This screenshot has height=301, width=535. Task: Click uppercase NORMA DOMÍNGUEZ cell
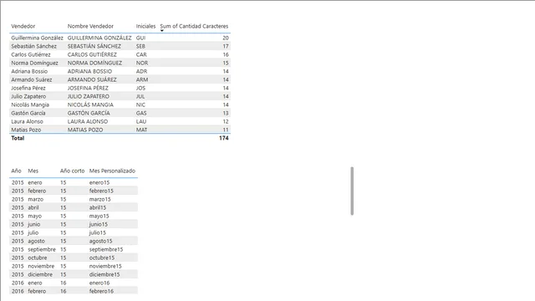[x=94, y=63]
